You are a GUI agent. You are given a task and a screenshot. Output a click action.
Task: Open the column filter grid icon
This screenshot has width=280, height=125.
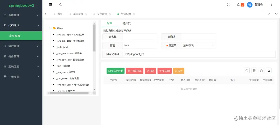(x=254, y=71)
